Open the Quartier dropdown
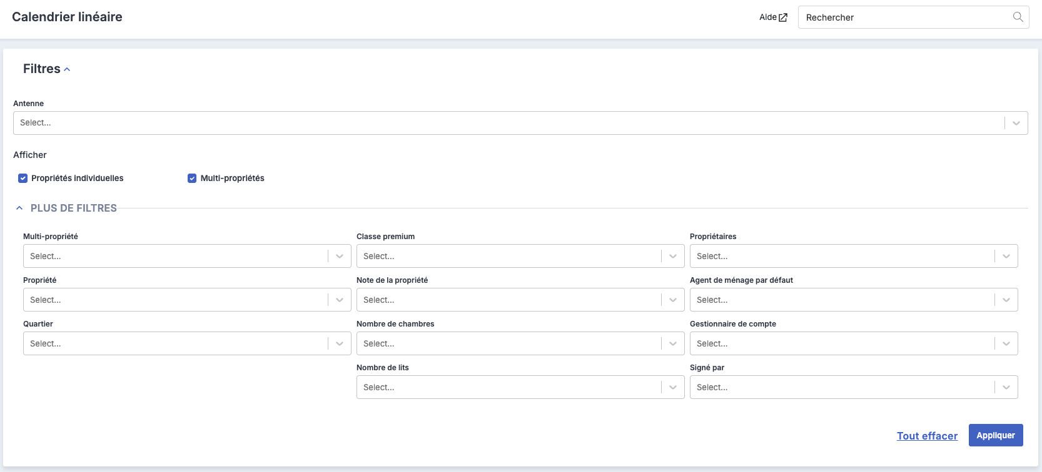This screenshot has height=472, width=1042. click(187, 343)
